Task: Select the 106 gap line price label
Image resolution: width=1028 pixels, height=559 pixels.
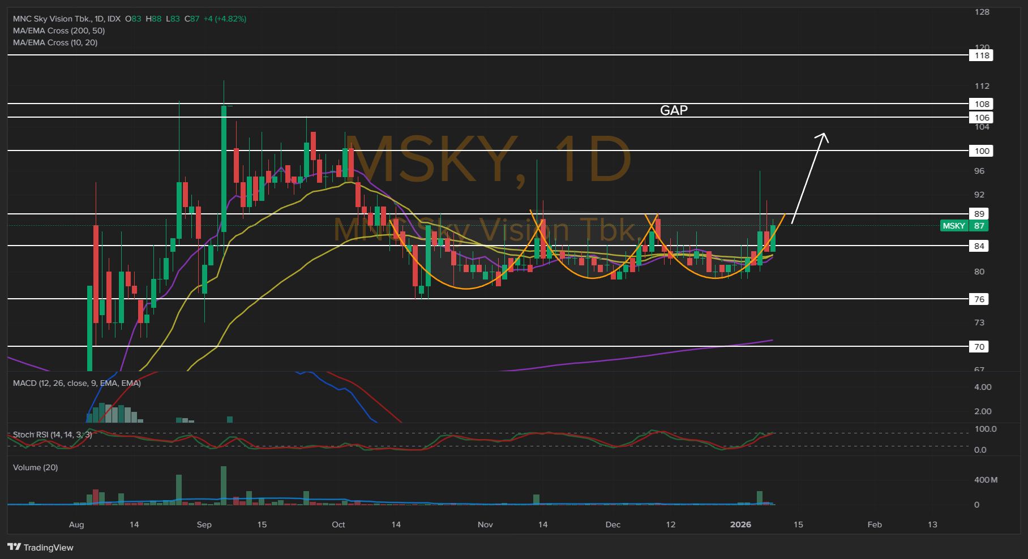Action: click(x=981, y=118)
